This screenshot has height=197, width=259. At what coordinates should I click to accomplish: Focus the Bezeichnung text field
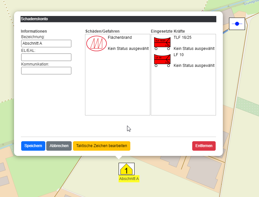click(x=46, y=43)
